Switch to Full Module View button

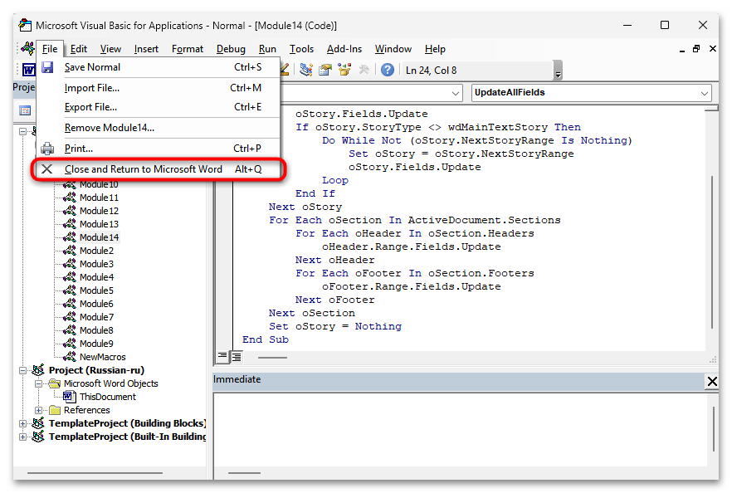(x=237, y=357)
